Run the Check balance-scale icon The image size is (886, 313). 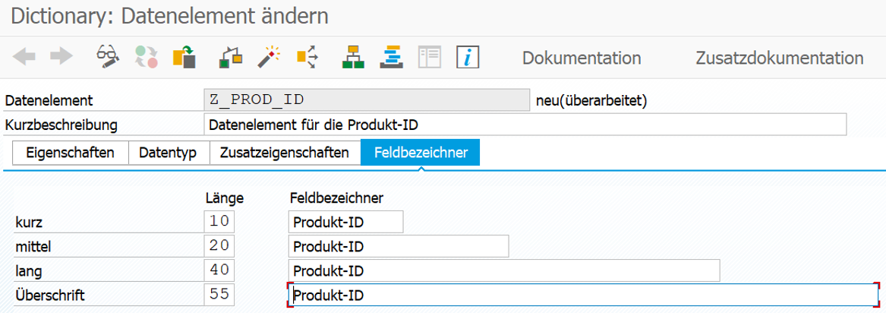tap(232, 57)
